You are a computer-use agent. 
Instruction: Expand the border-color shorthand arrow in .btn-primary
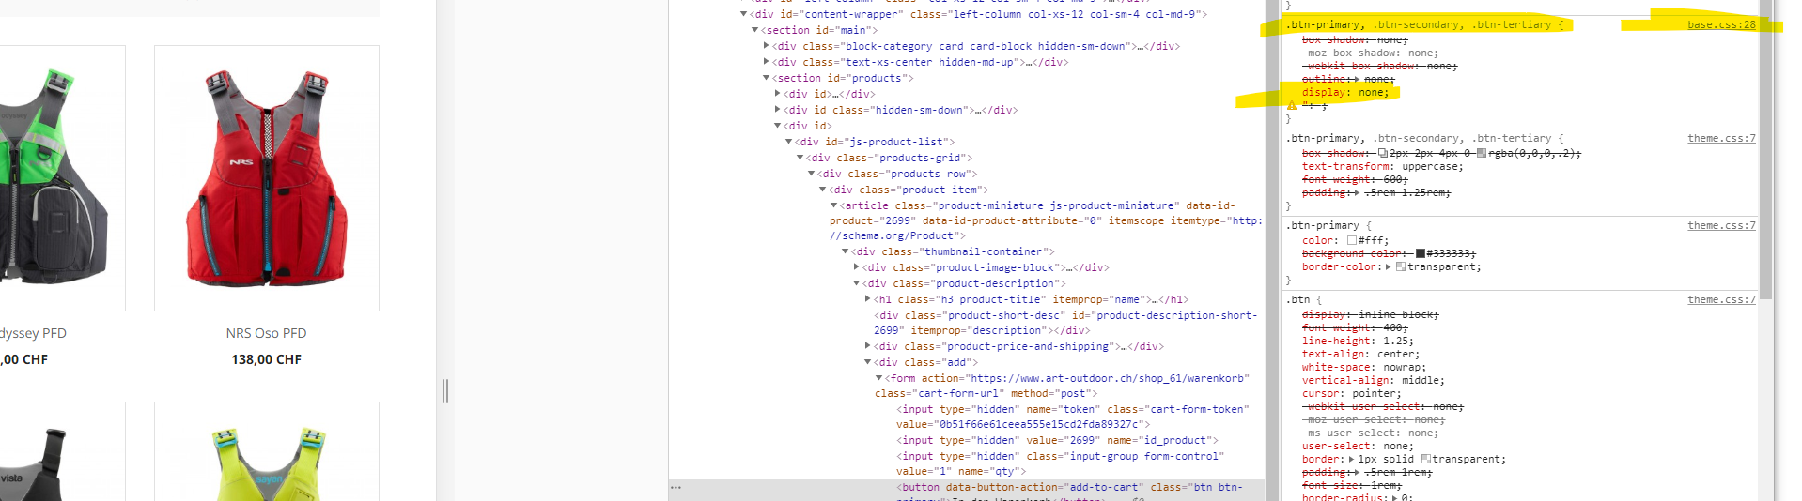click(x=1390, y=266)
